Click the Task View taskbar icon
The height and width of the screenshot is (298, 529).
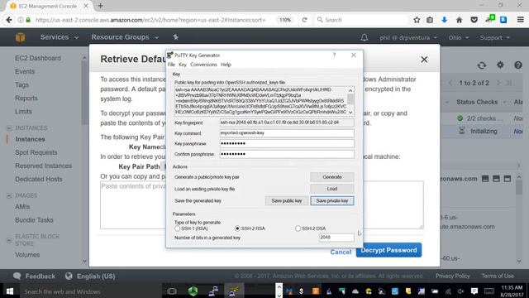point(172,291)
